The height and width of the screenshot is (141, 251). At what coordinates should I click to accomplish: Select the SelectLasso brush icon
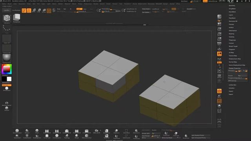point(126,136)
